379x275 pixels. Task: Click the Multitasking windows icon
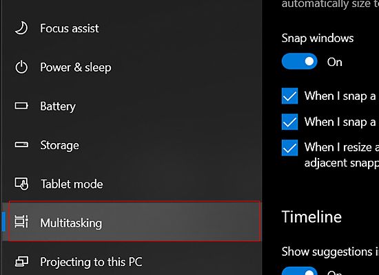[21, 221]
